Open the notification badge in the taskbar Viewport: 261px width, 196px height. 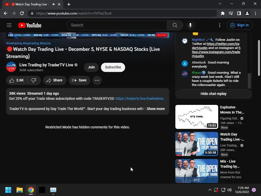click(x=254, y=190)
